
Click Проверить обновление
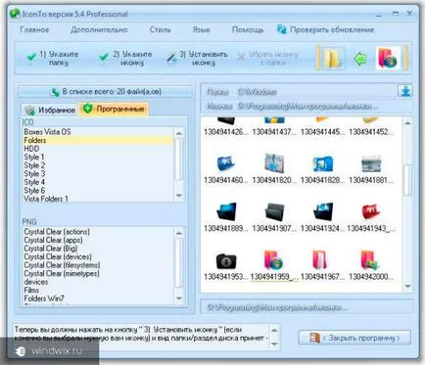[325, 29]
